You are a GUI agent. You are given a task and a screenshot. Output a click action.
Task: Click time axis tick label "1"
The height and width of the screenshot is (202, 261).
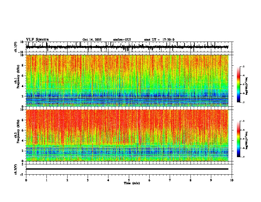(x=46, y=180)
